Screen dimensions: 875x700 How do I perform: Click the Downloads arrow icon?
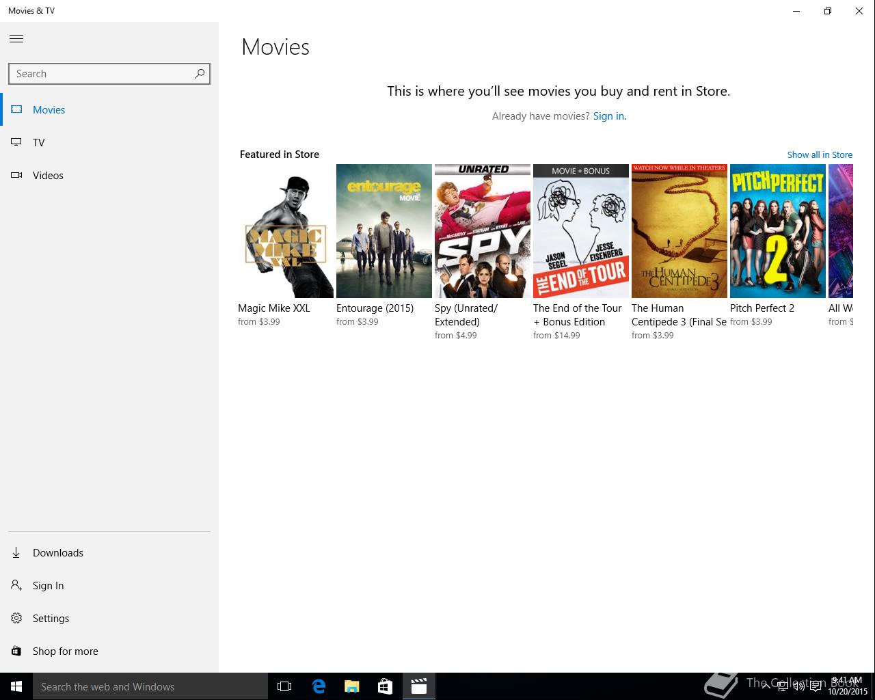pos(16,552)
